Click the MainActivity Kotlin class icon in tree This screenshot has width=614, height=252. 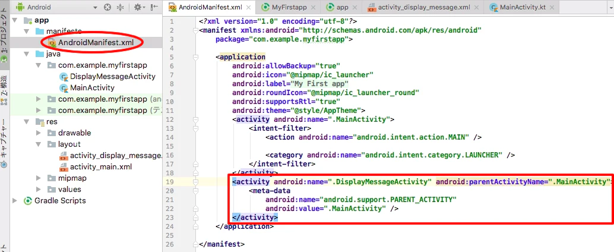[64, 88]
